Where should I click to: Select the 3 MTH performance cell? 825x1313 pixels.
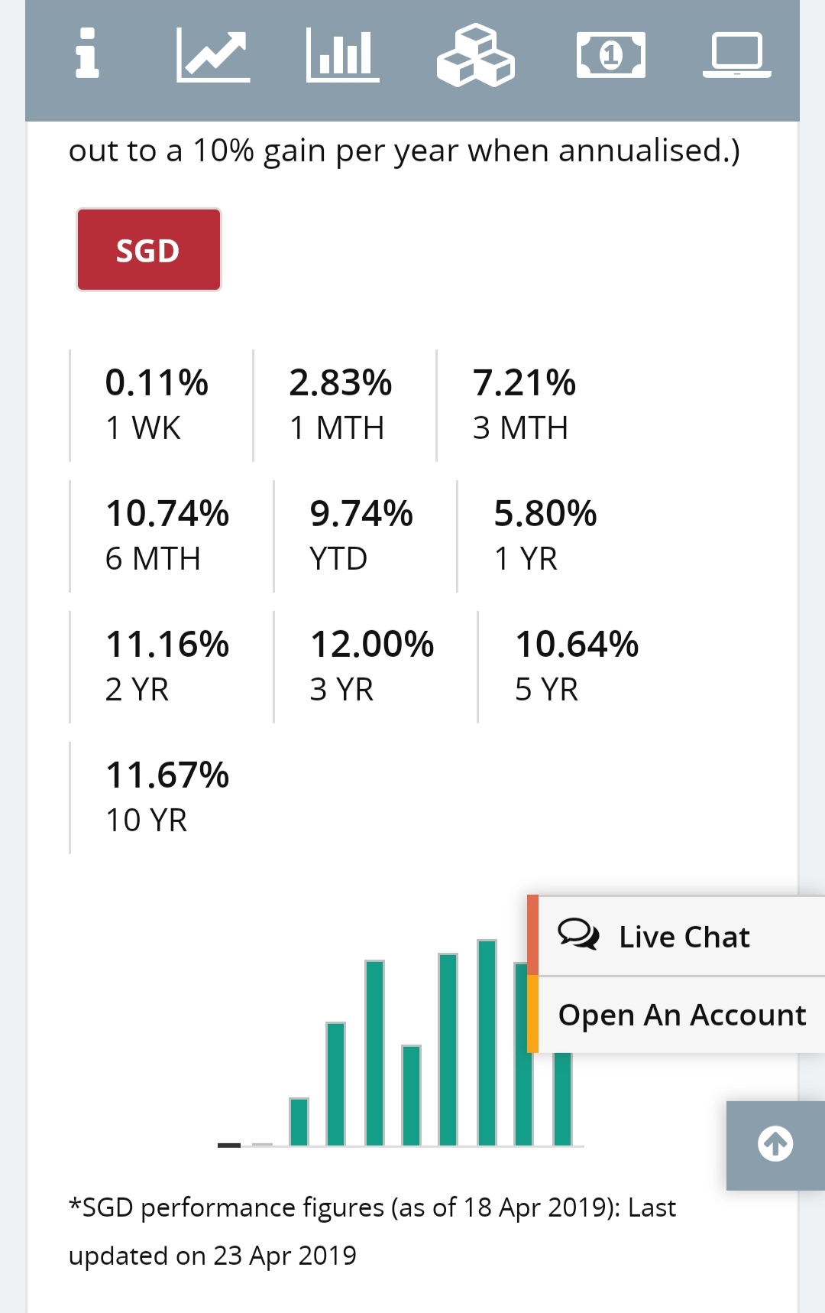point(524,405)
